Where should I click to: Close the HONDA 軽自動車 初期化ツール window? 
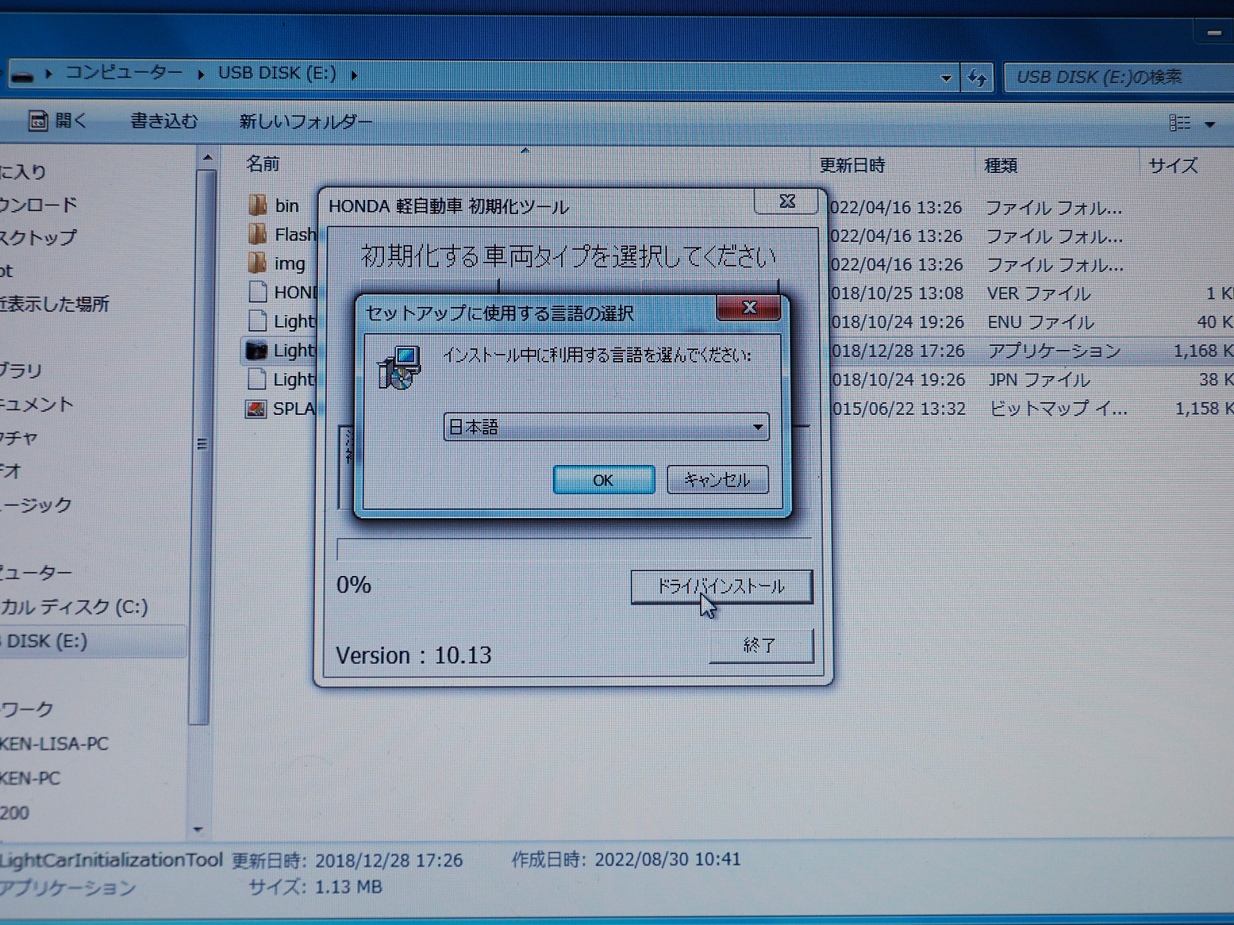coord(786,202)
